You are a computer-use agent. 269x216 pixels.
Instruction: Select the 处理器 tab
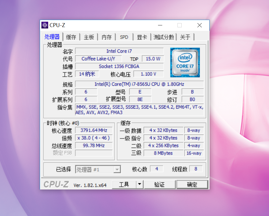click(x=52, y=37)
